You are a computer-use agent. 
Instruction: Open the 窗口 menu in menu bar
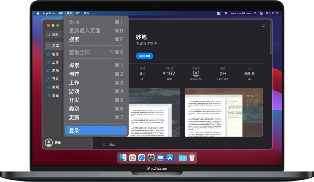pyautogui.click(x=77, y=13)
